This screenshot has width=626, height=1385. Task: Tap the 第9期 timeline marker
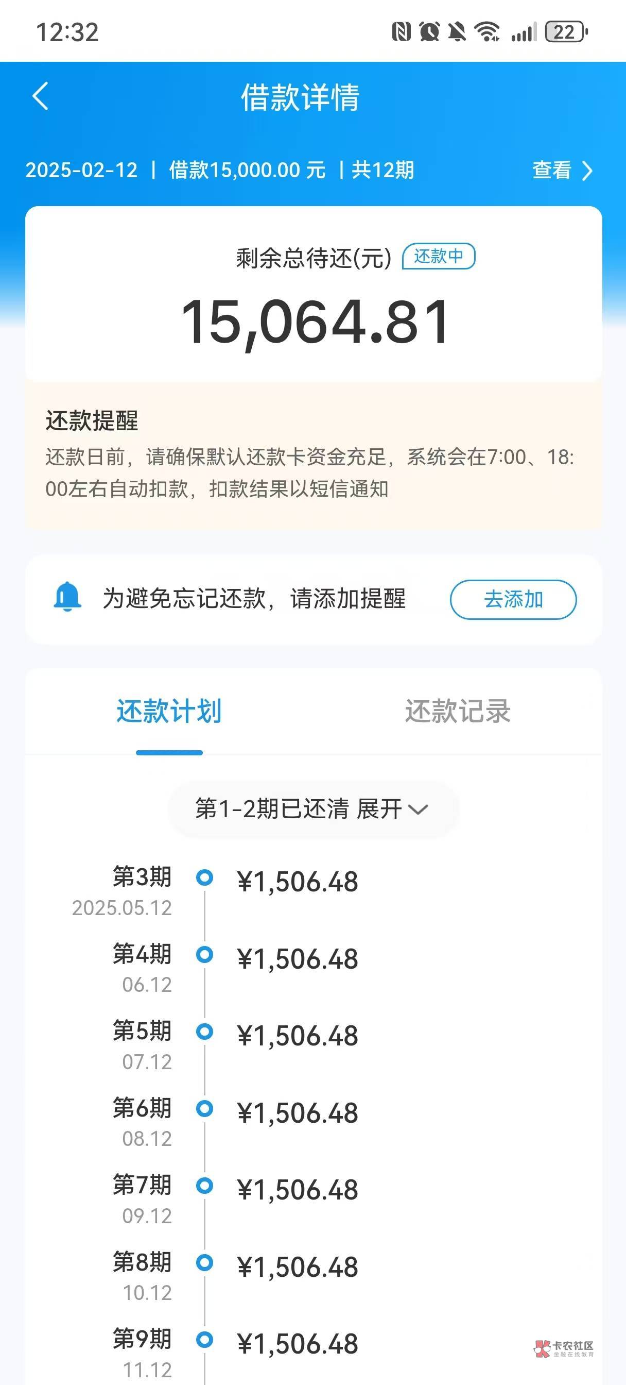(204, 1339)
